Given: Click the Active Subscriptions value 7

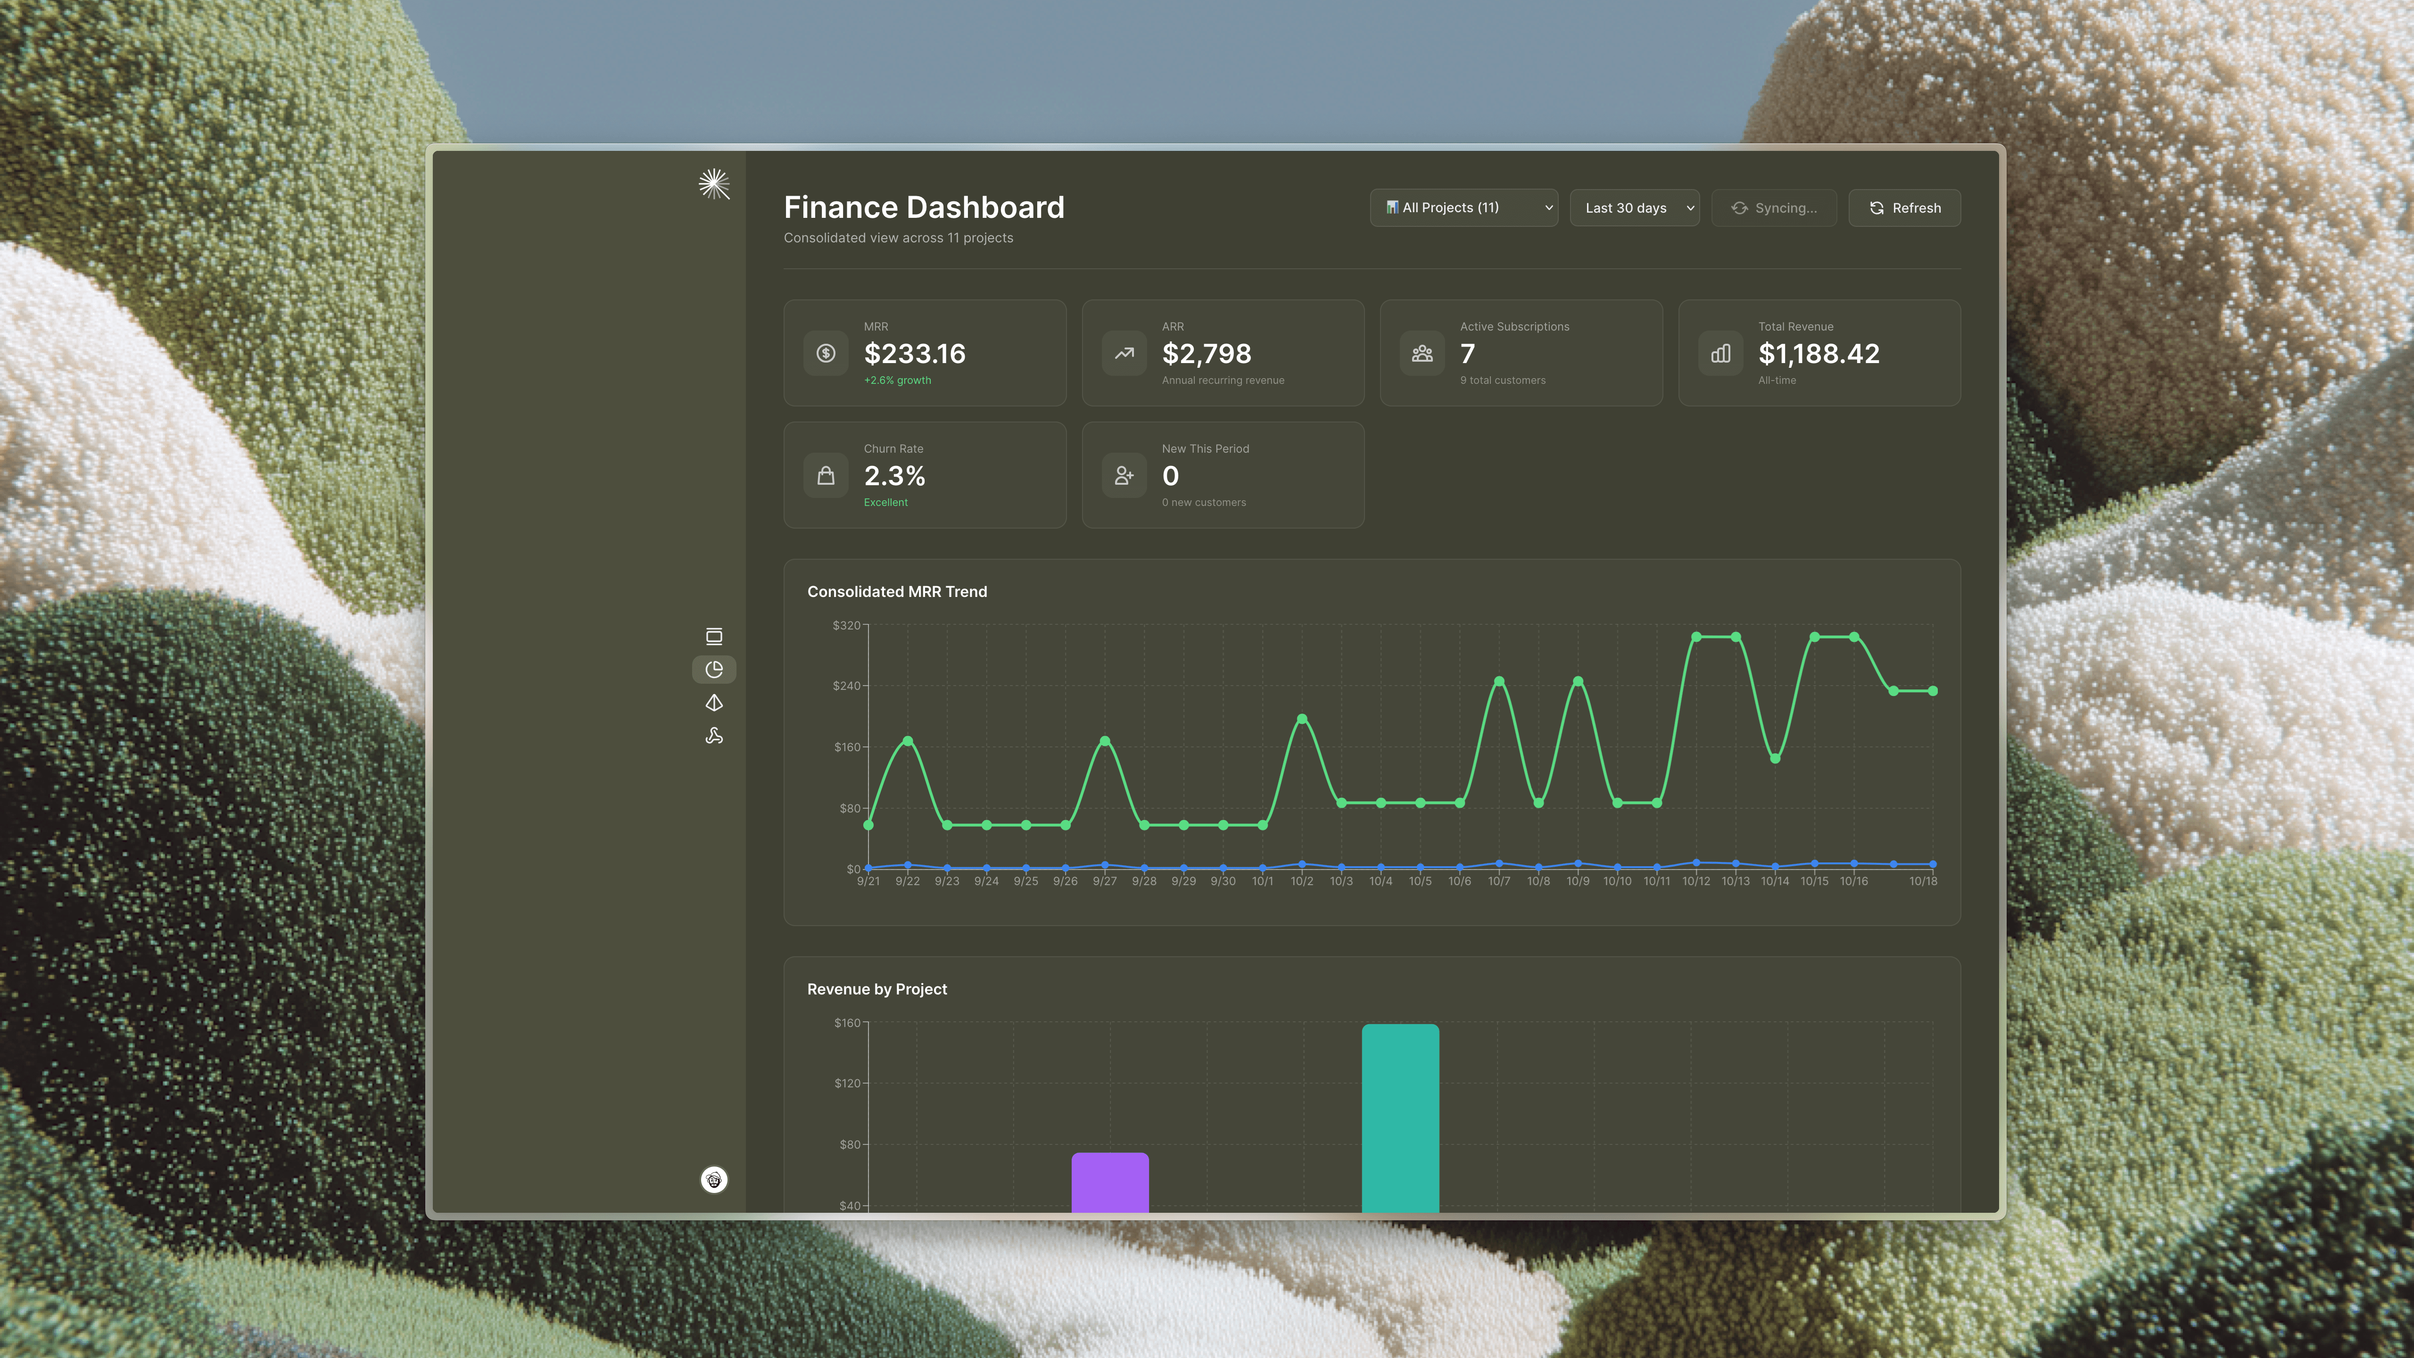Looking at the screenshot, I should tap(1468, 353).
